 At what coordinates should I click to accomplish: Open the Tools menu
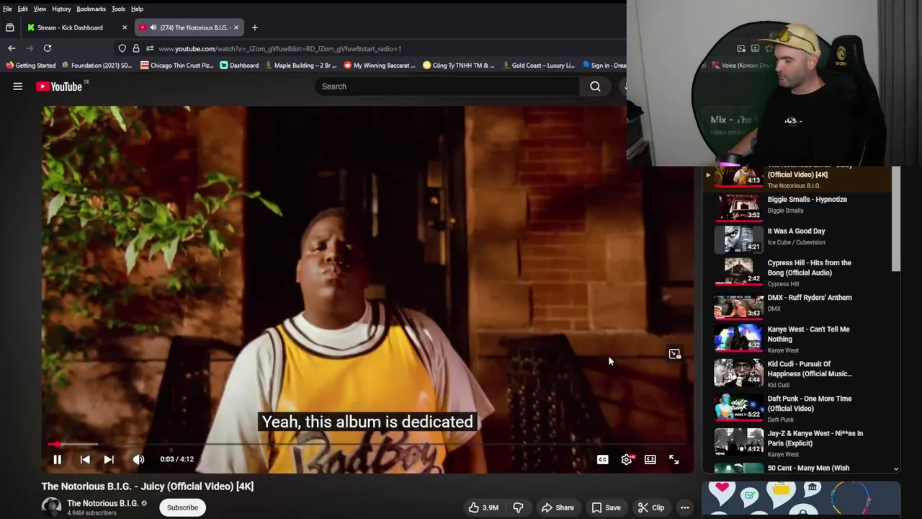118,9
